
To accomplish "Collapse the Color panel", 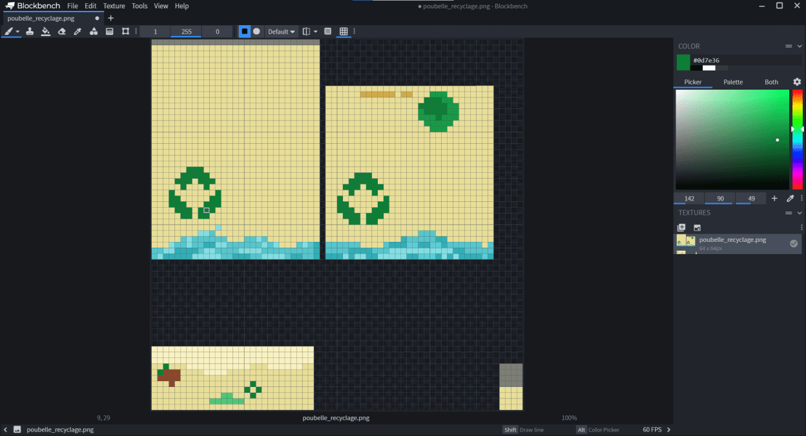I will 800,46.
